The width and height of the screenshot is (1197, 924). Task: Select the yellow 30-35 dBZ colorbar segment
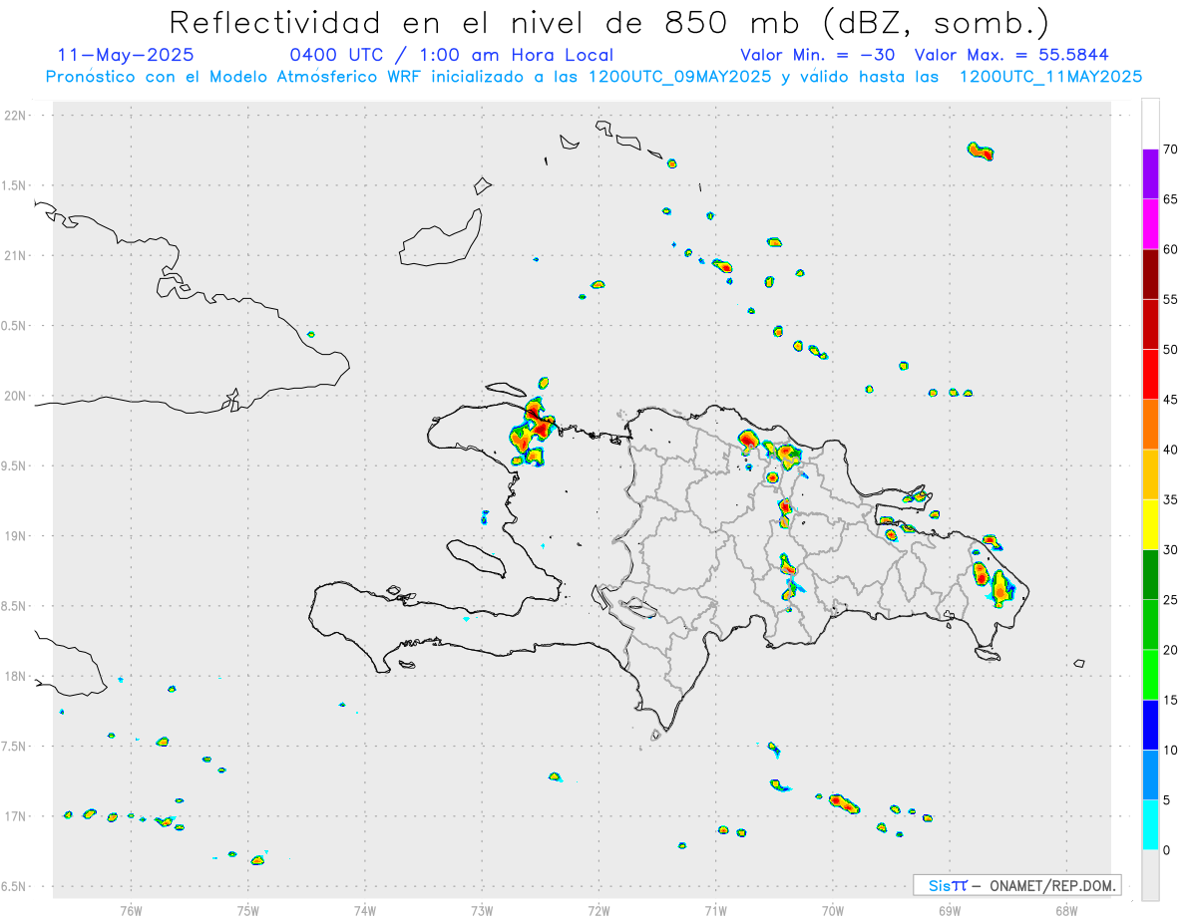[x=1150, y=524]
